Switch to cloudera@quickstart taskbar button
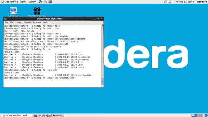This screenshot has height=117, width=208. (49, 115)
